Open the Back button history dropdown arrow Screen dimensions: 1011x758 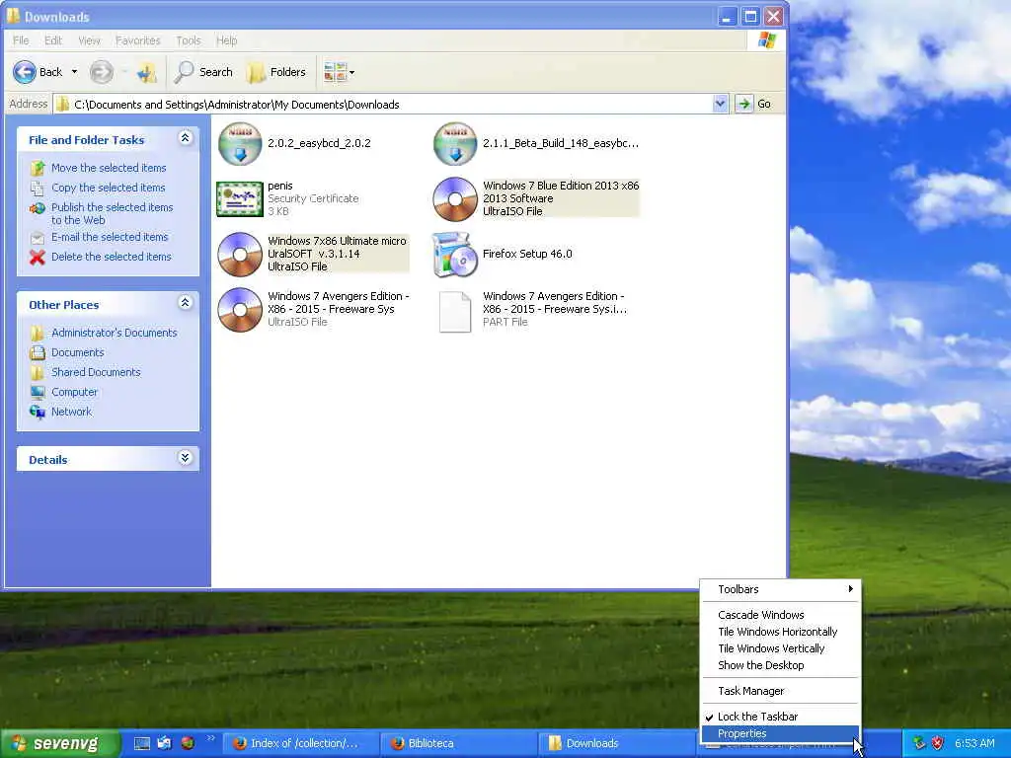(x=74, y=72)
